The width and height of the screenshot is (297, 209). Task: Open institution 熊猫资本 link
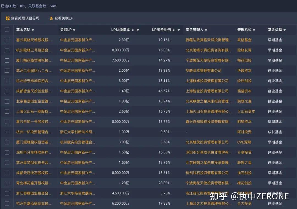(x=244, y=91)
